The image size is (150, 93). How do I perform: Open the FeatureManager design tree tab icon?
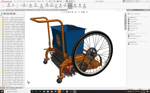tap(2, 14)
